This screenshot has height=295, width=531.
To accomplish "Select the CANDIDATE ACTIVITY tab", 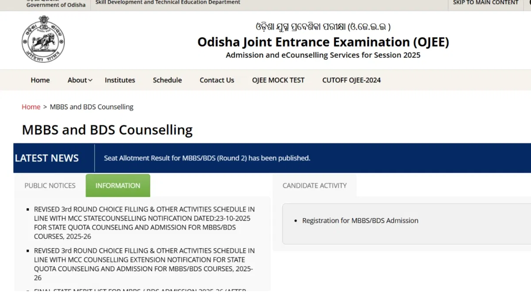I will click(x=315, y=186).
